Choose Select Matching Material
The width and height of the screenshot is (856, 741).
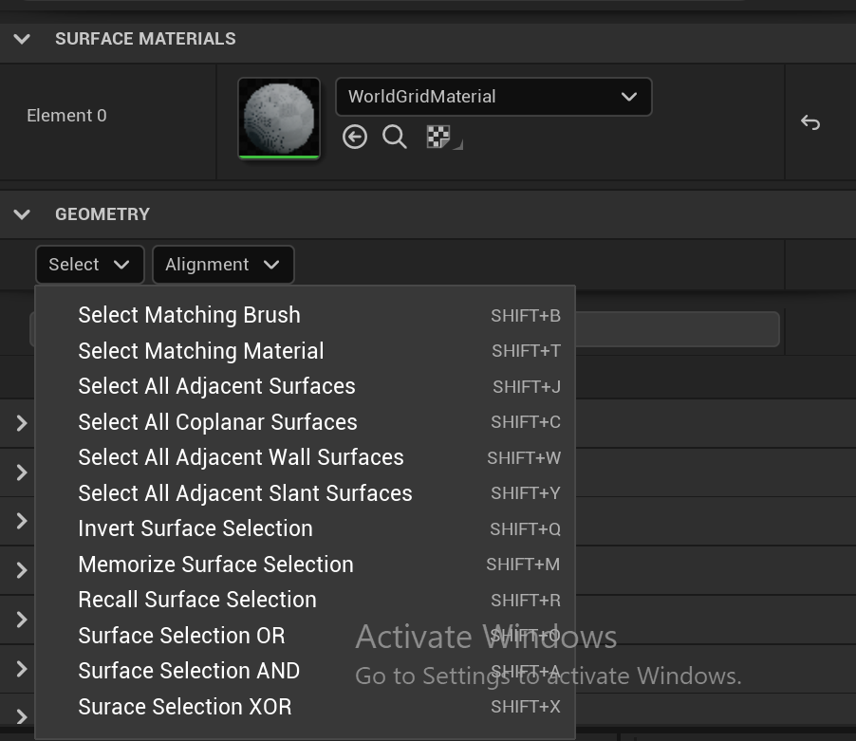[x=201, y=351]
